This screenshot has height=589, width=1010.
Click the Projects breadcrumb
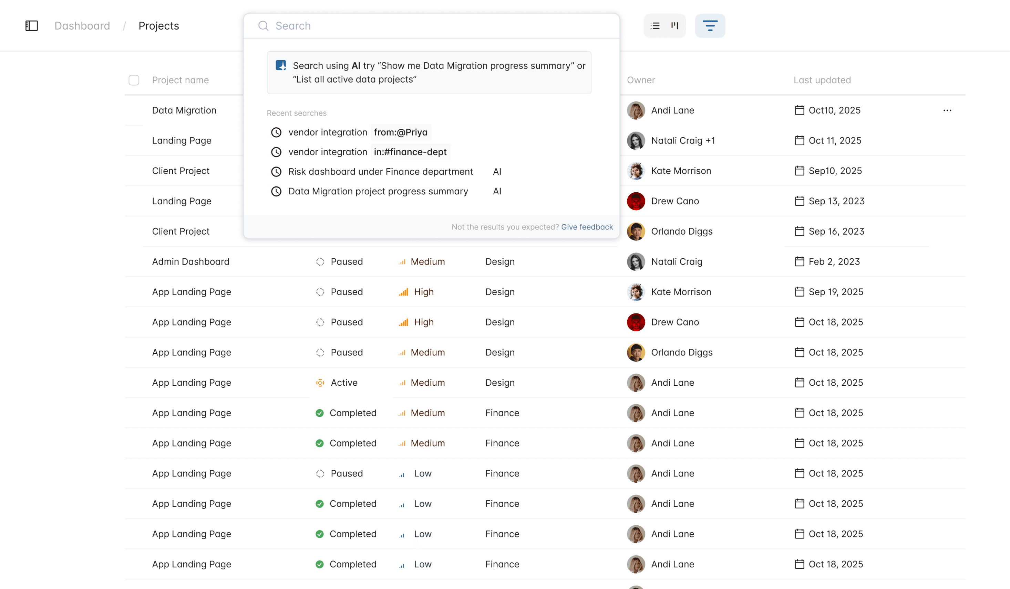click(159, 25)
